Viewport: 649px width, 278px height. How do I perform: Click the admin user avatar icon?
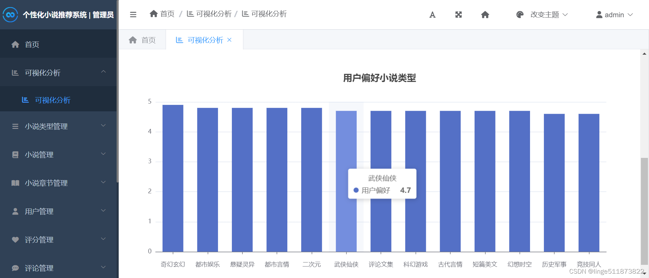(599, 15)
